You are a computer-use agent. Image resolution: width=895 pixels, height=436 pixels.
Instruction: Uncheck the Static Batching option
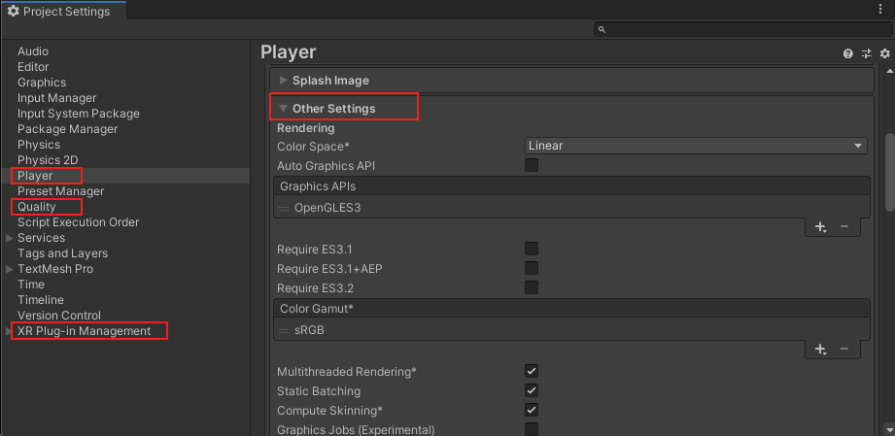[532, 390]
